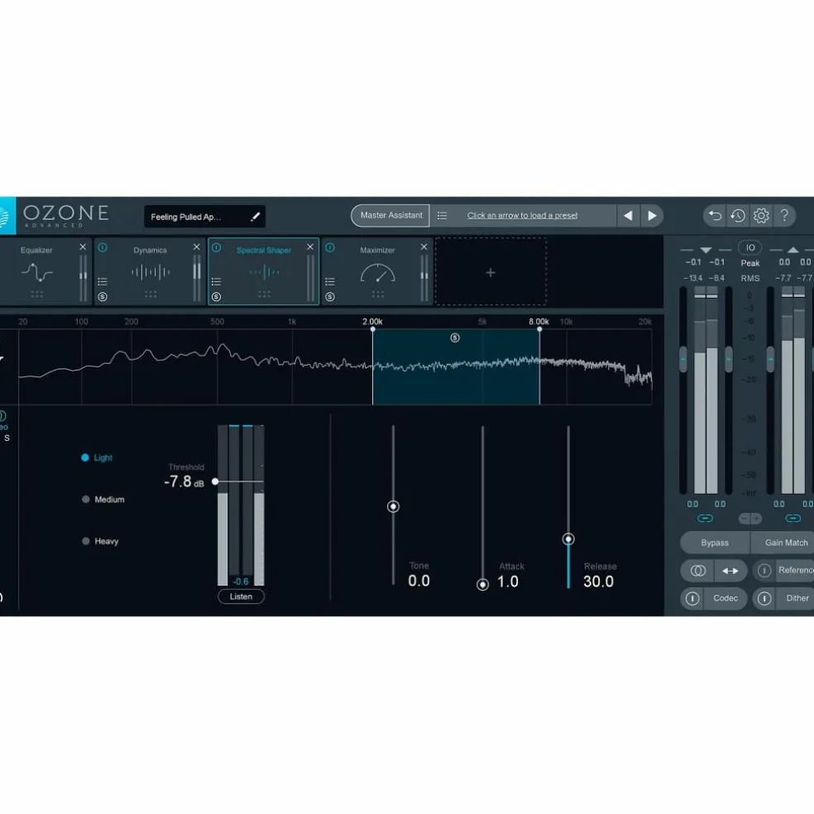Image resolution: width=814 pixels, height=814 pixels.
Task: Load the next preset with the right arrow
Action: tap(652, 215)
